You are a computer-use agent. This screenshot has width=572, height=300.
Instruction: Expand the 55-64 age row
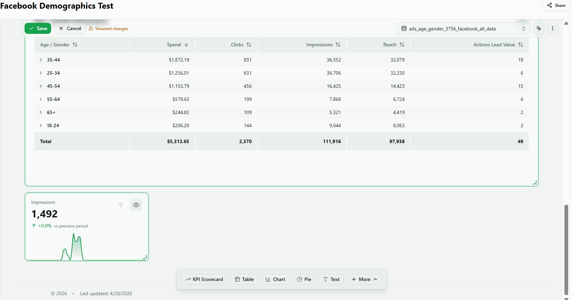point(41,99)
